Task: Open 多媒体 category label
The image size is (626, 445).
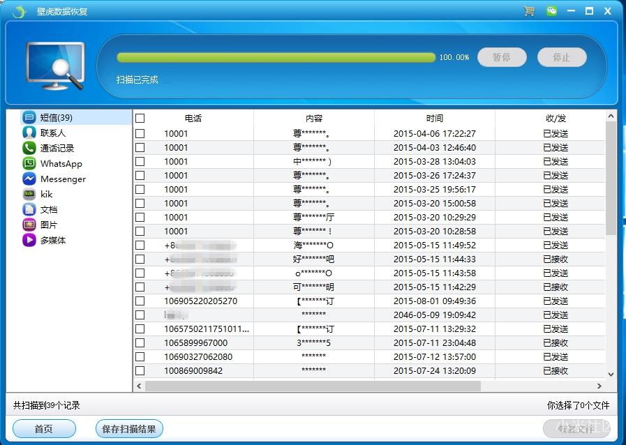Action: point(53,240)
